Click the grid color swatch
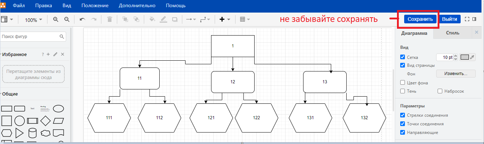This screenshot has height=144, width=484. point(465,57)
